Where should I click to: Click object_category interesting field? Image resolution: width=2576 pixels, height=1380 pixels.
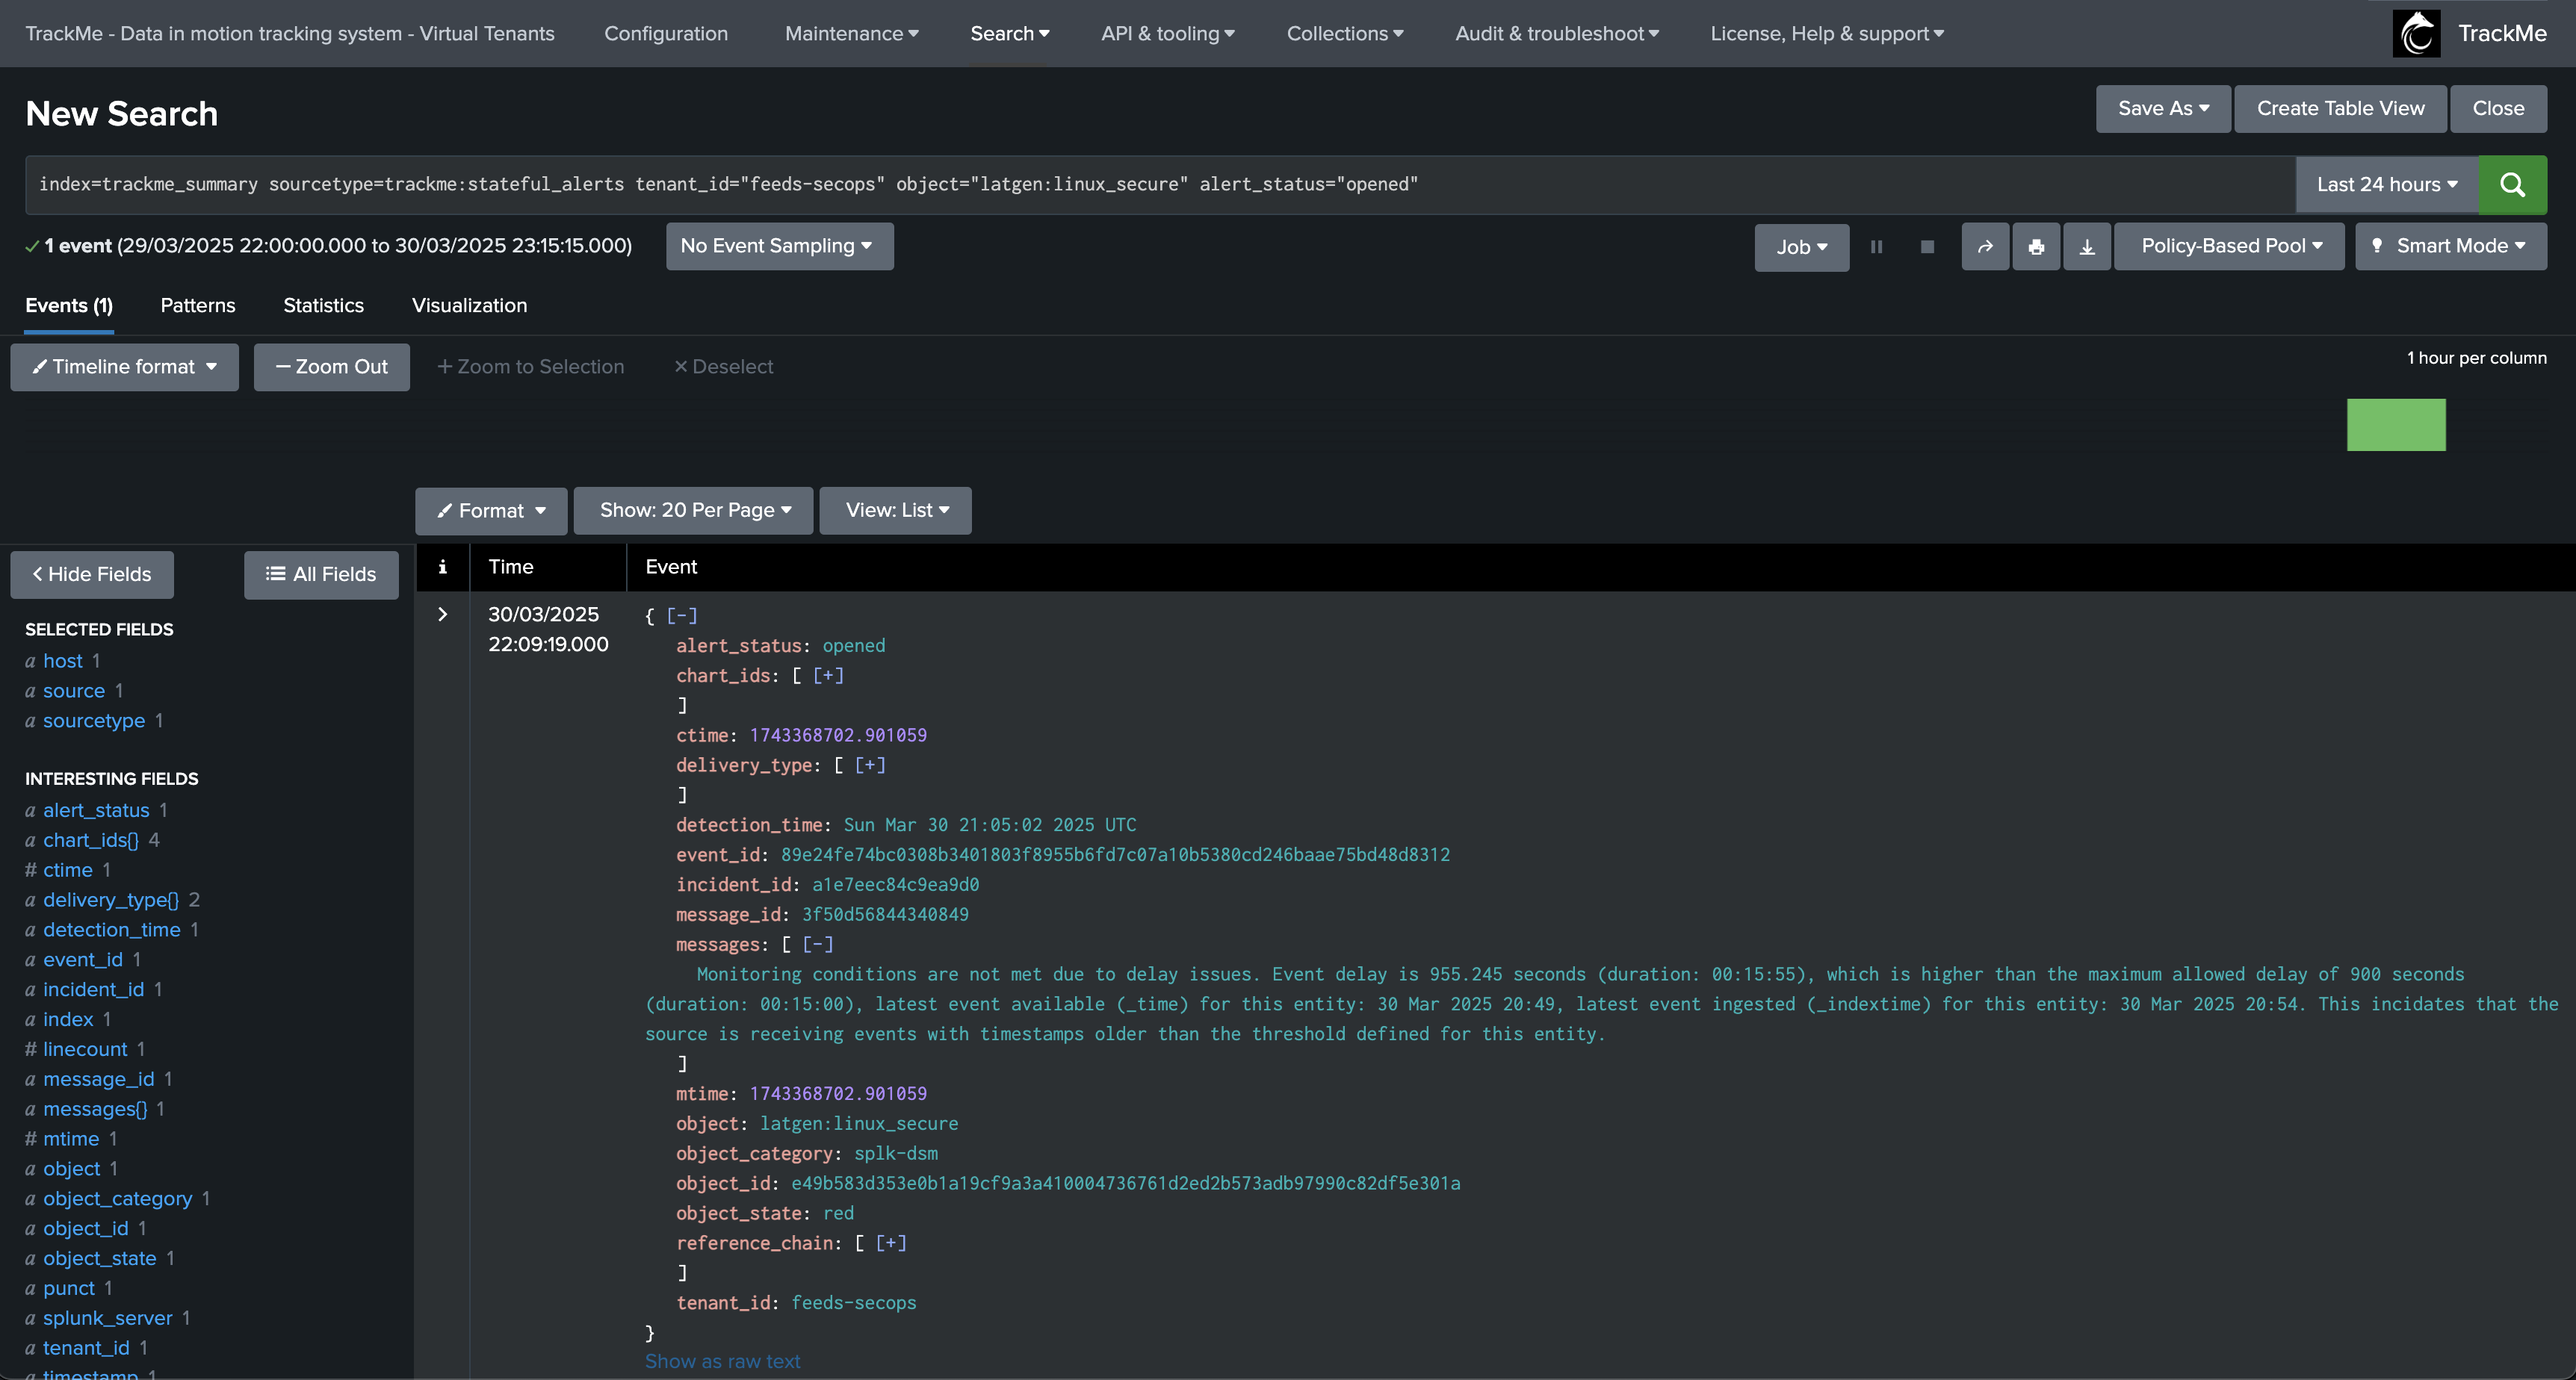tap(118, 1198)
